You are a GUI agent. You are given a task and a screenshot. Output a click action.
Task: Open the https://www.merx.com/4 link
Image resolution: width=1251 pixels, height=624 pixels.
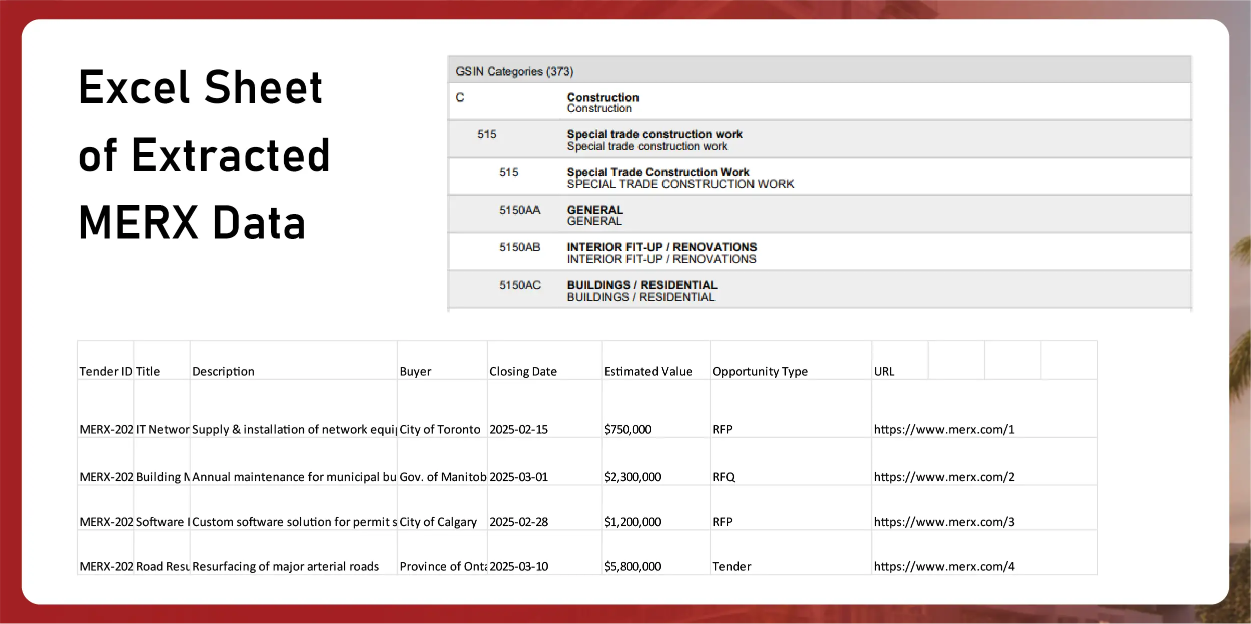[943, 566]
